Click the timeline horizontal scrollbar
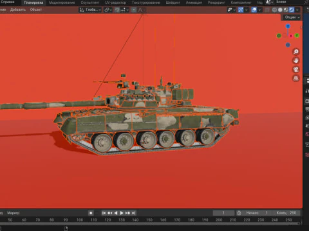This screenshot has width=309, height=231. click(150, 223)
